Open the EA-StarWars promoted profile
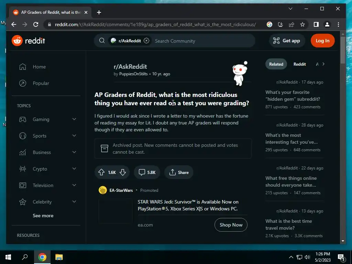The height and width of the screenshot is (264, 352). 121,190
